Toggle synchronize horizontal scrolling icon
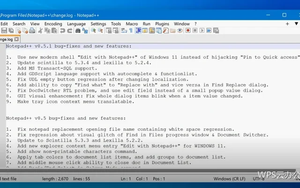This screenshot has width=300, height=188. tap(116, 31)
